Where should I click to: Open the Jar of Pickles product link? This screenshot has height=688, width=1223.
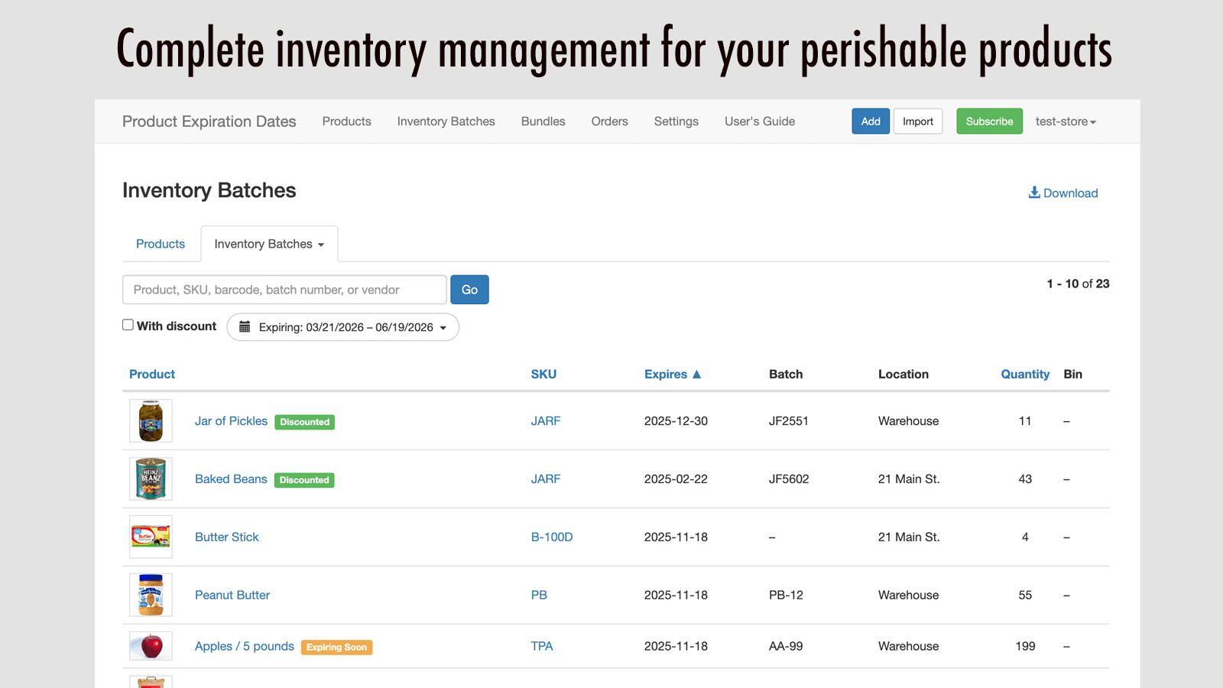tap(231, 421)
